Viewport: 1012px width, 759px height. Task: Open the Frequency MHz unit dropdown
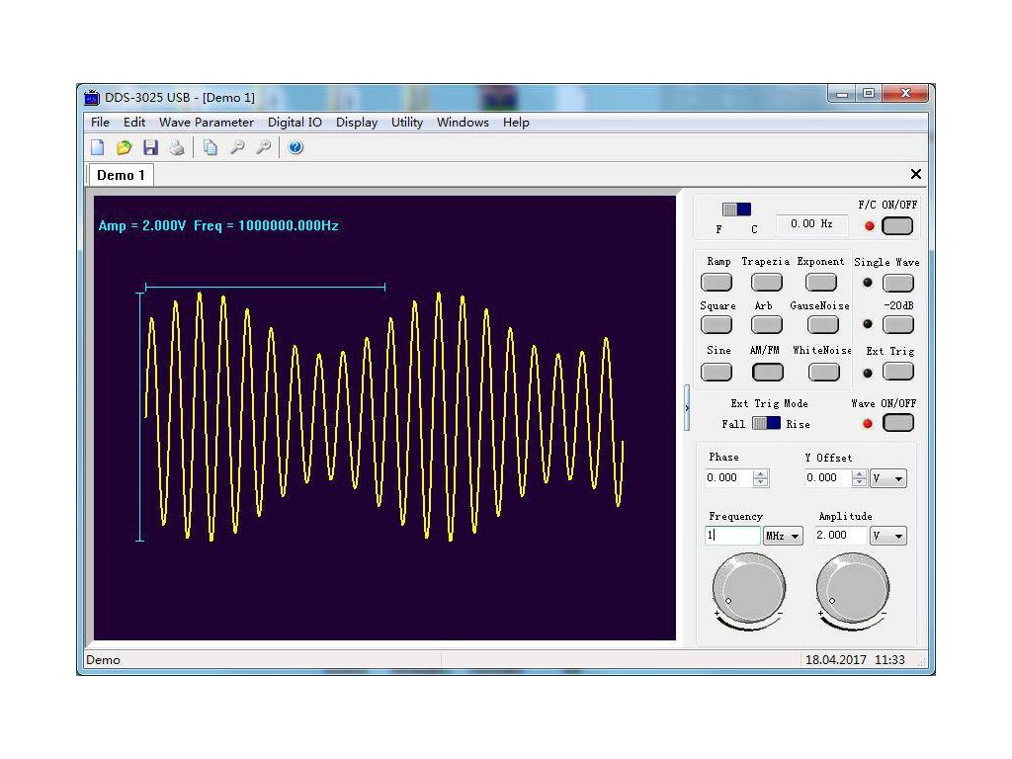point(782,536)
